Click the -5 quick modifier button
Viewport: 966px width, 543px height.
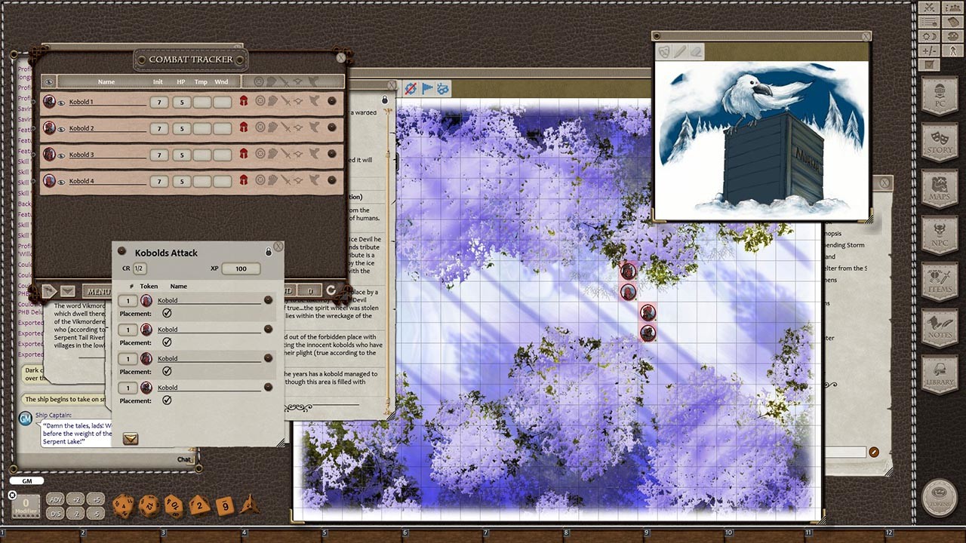(95, 514)
